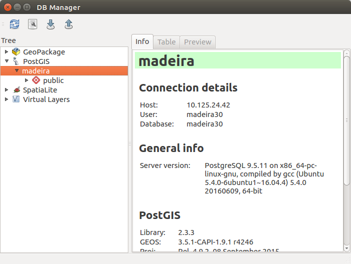The image size is (351, 264).
Task: Click the info panel vertical scrollbar handle
Action: [346, 120]
